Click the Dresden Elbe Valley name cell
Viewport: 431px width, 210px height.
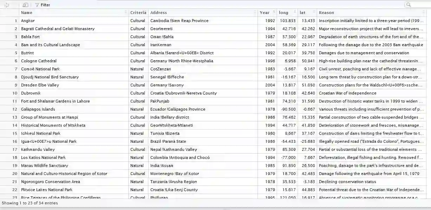tap(40, 85)
